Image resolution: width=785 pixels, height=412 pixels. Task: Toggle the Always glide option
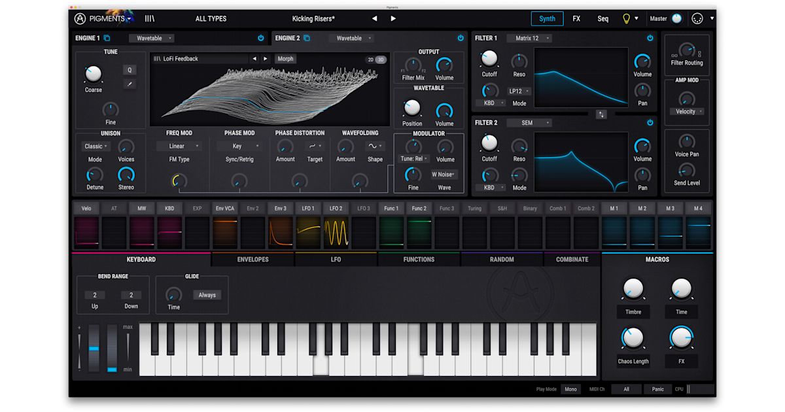(x=207, y=295)
